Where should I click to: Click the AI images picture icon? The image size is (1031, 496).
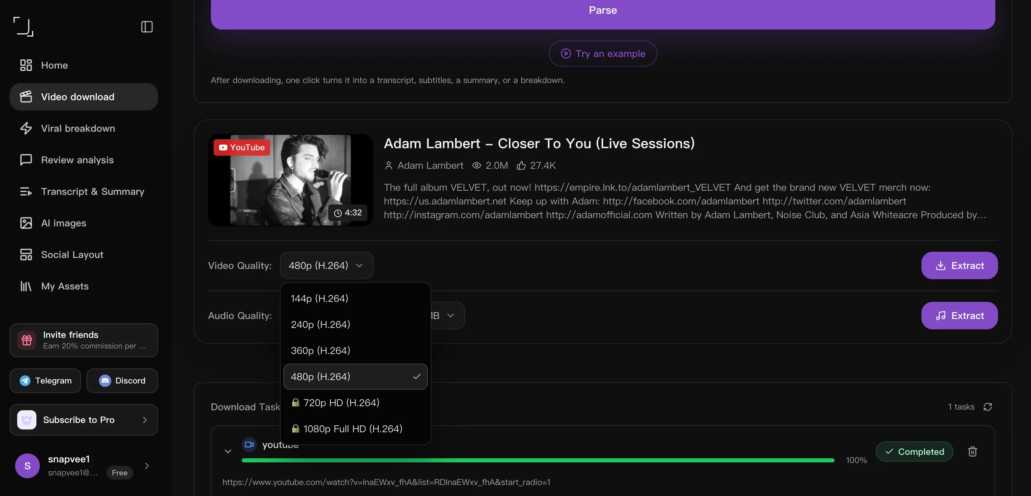point(26,223)
